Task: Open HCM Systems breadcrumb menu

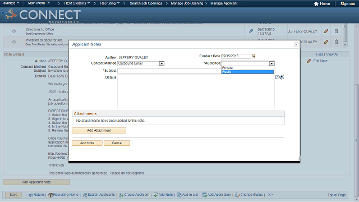Action: click(77, 3)
